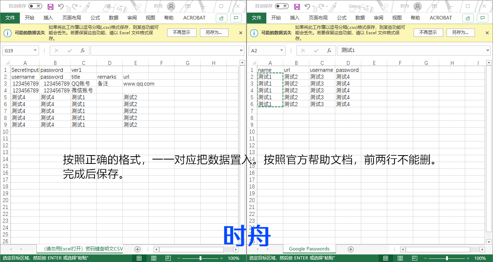493x262 pixels.
Task: Select Page Break Preview icon in status bar
Action: 167,258
